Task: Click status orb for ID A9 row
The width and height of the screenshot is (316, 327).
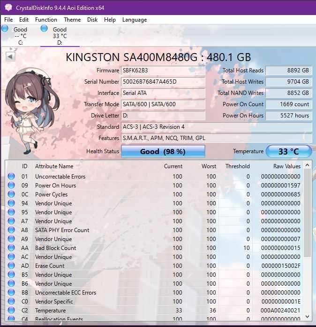Action: [x=11, y=239]
